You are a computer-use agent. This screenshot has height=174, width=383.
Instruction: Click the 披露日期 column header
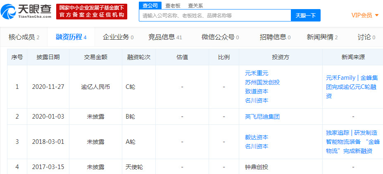pos(48,57)
